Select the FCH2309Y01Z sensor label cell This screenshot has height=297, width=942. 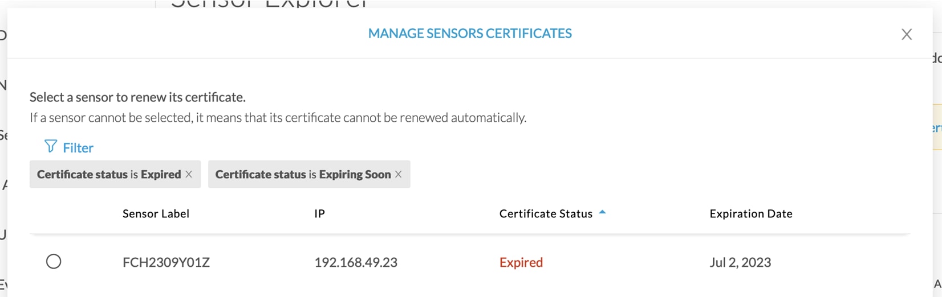click(166, 262)
